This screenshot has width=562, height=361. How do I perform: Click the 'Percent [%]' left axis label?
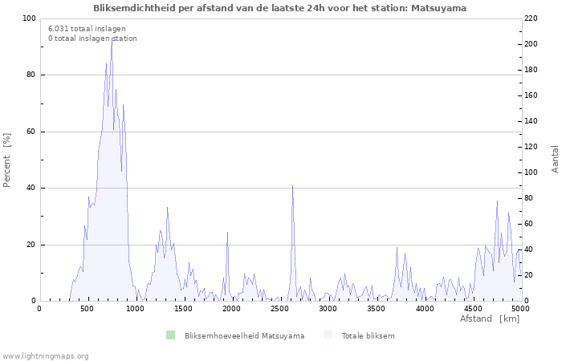pyautogui.click(x=7, y=160)
